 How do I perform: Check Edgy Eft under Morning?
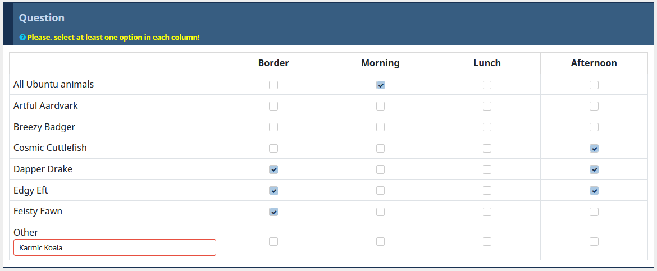380,191
